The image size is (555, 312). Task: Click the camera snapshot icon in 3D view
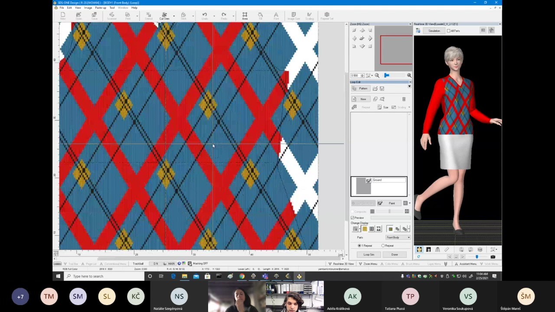pos(493,257)
